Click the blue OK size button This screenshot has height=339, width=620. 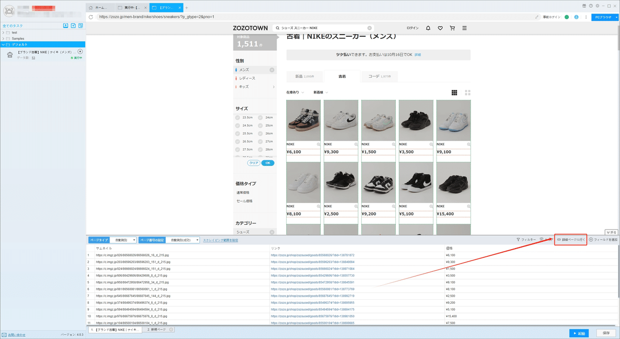[268, 163]
